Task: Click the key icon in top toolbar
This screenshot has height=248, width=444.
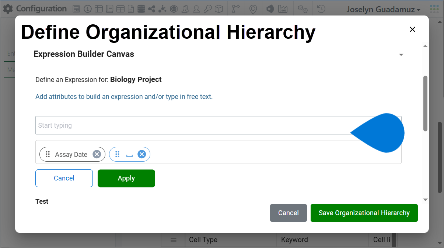Action: tap(208, 9)
